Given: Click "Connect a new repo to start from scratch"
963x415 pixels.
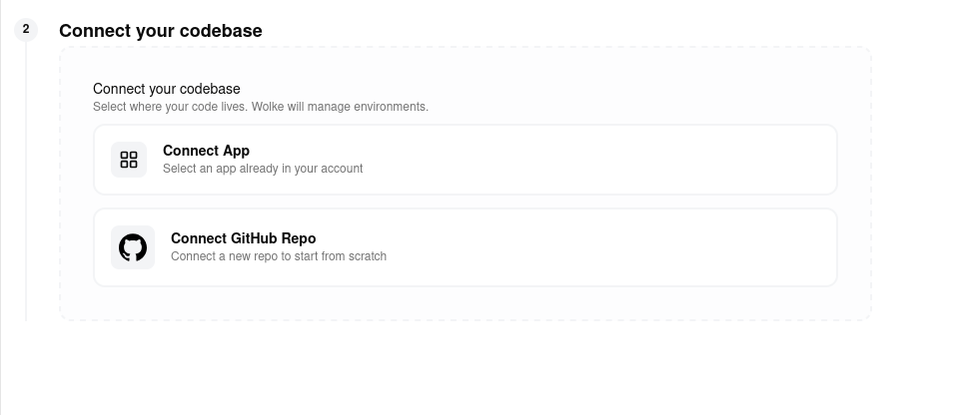Looking at the screenshot, I should [279, 256].
